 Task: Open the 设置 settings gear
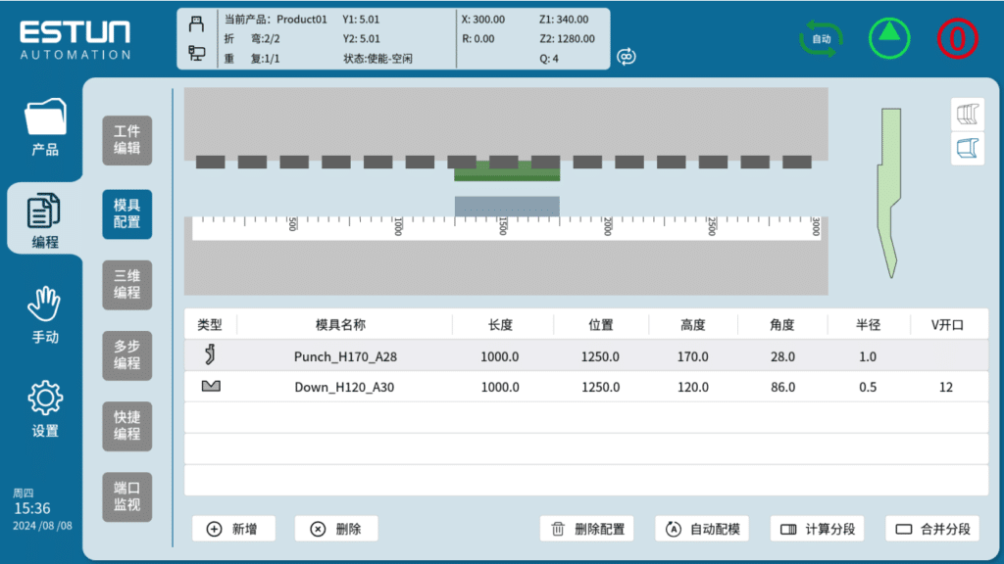[45, 408]
